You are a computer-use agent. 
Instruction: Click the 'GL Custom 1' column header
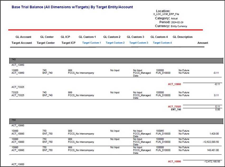(87, 37)
